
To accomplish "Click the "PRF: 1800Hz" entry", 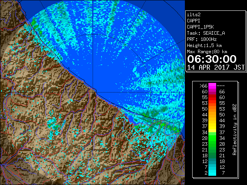I will pos(201,39).
